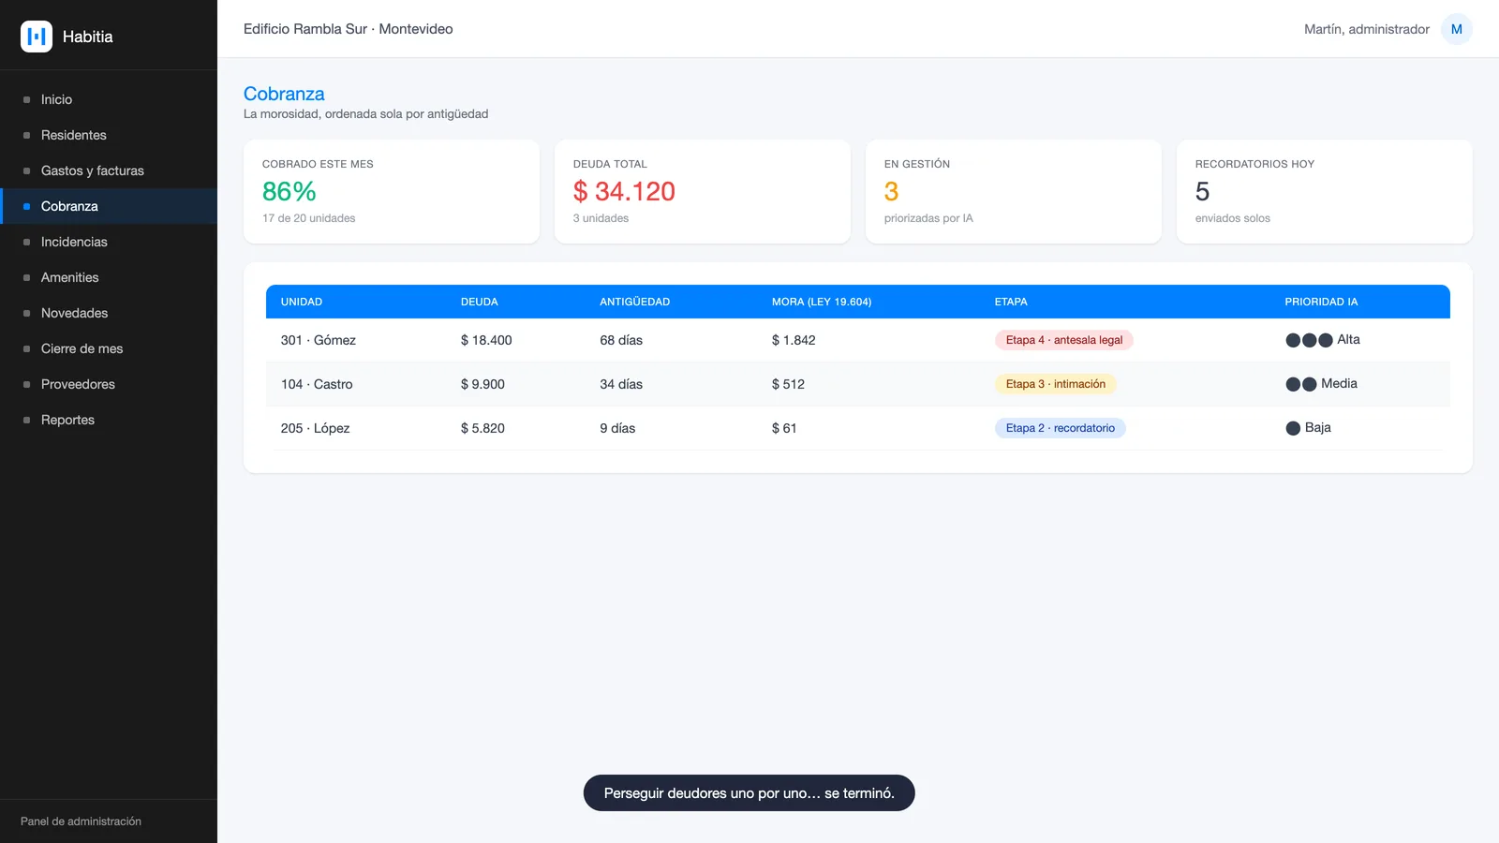Click the Etapa 2 · recordatorio badge
Screen dimensions: 1499x843
pos(1060,428)
